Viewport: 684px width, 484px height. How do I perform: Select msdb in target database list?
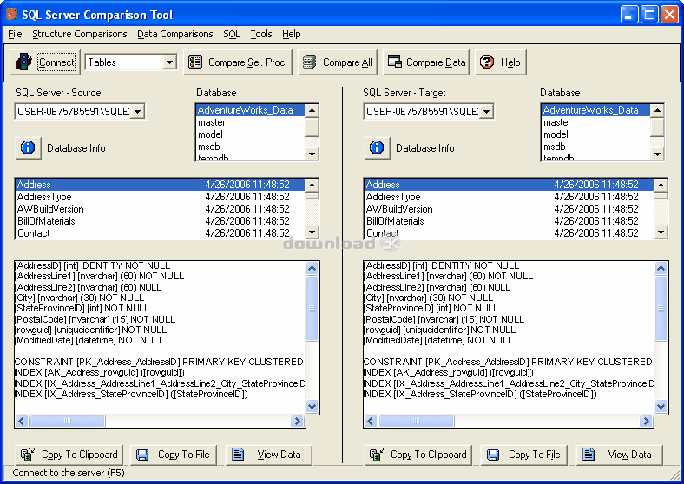[595, 147]
